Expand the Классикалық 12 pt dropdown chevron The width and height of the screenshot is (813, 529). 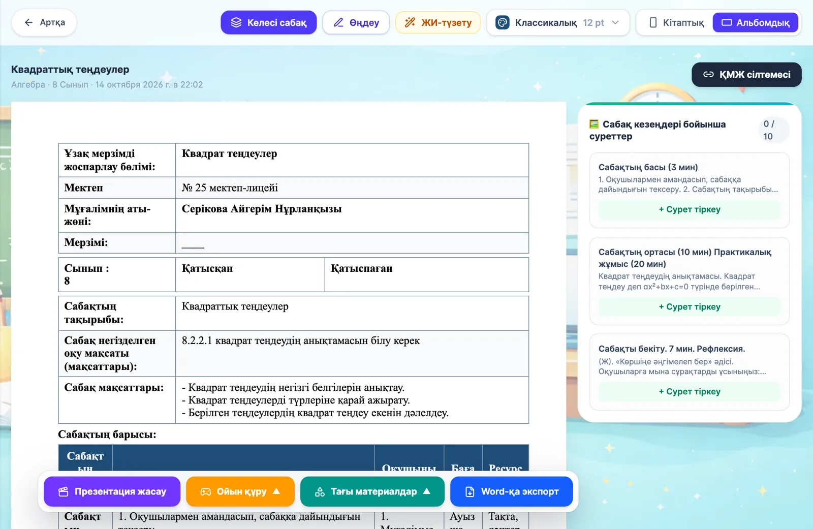coord(615,22)
